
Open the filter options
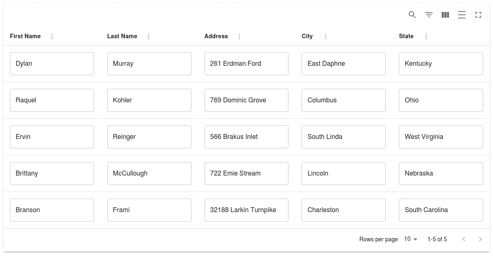coord(428,15)
